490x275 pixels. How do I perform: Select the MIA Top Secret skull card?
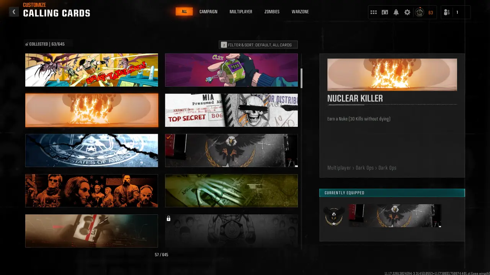pos(231,110)
